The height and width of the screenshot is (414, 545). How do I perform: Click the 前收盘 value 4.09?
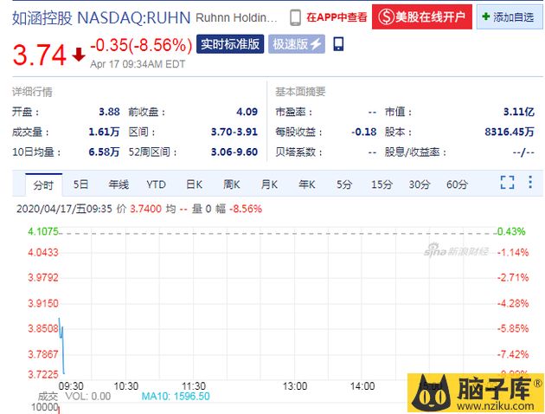point(247,112)
